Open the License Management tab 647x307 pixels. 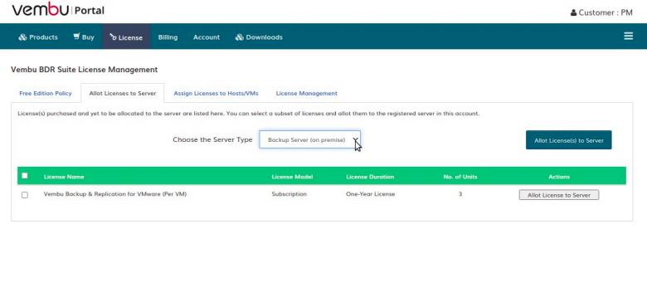point(307,93)
